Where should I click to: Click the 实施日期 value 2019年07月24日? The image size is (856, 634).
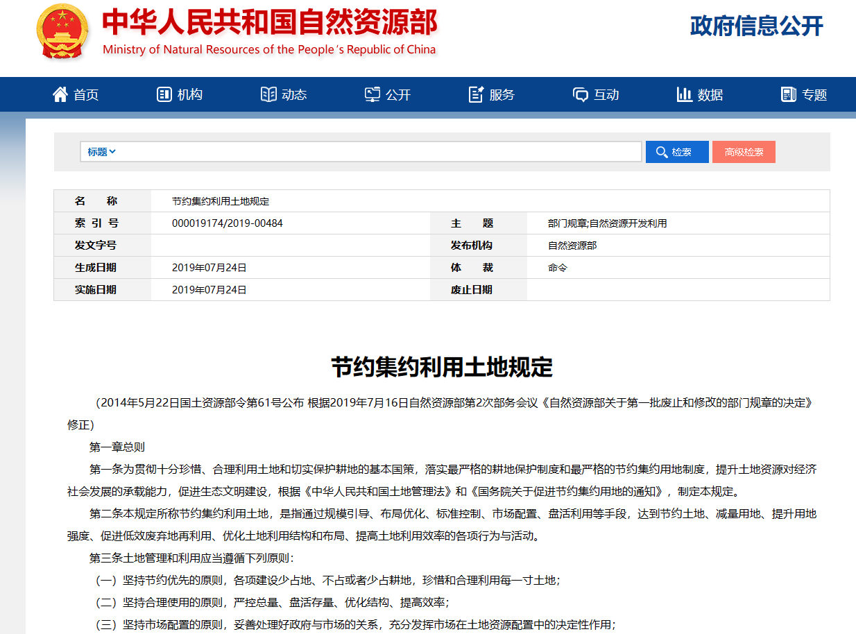click(x=209, y=290)
